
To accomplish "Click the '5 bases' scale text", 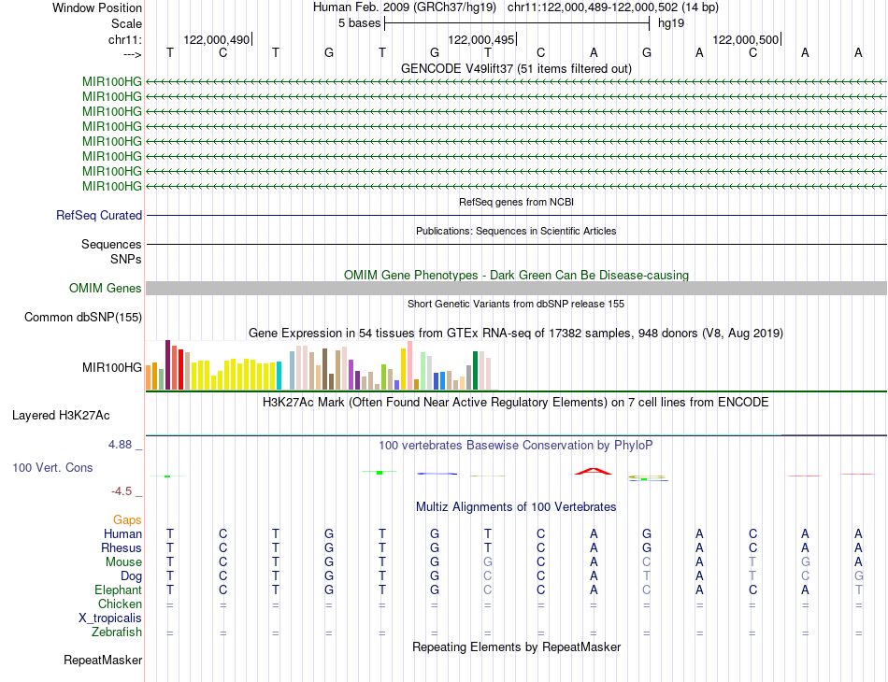I will [x=360, y=23].
